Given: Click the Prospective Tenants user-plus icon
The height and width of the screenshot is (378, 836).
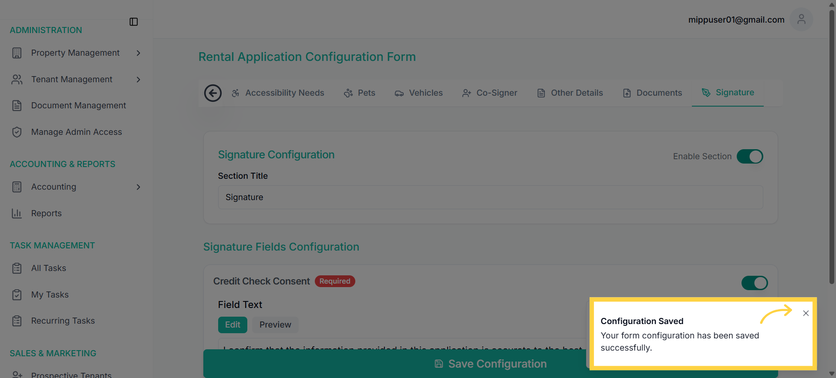Looking at the screenshot, I should pos(17,375).
